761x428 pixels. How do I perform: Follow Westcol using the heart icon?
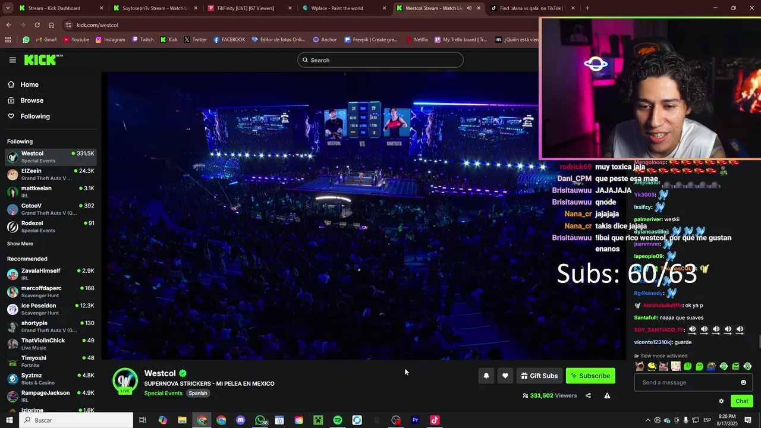click(505, 376)
